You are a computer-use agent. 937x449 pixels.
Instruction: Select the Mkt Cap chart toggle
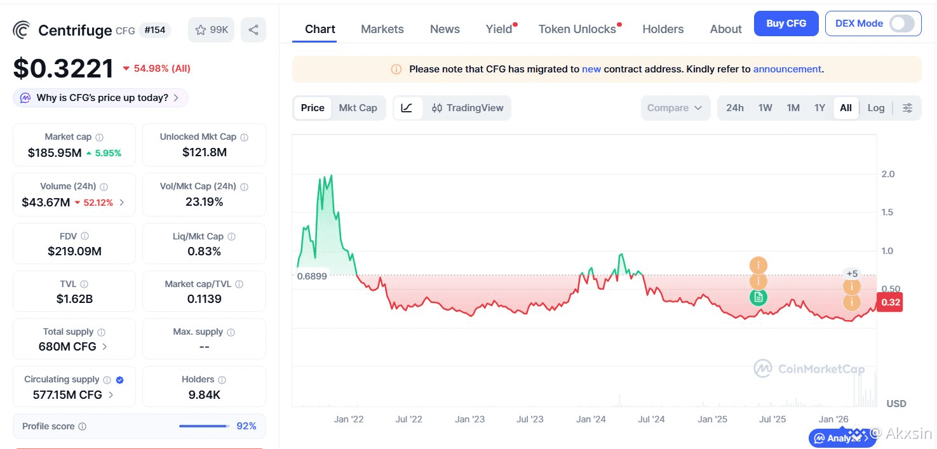click(358, 108)
